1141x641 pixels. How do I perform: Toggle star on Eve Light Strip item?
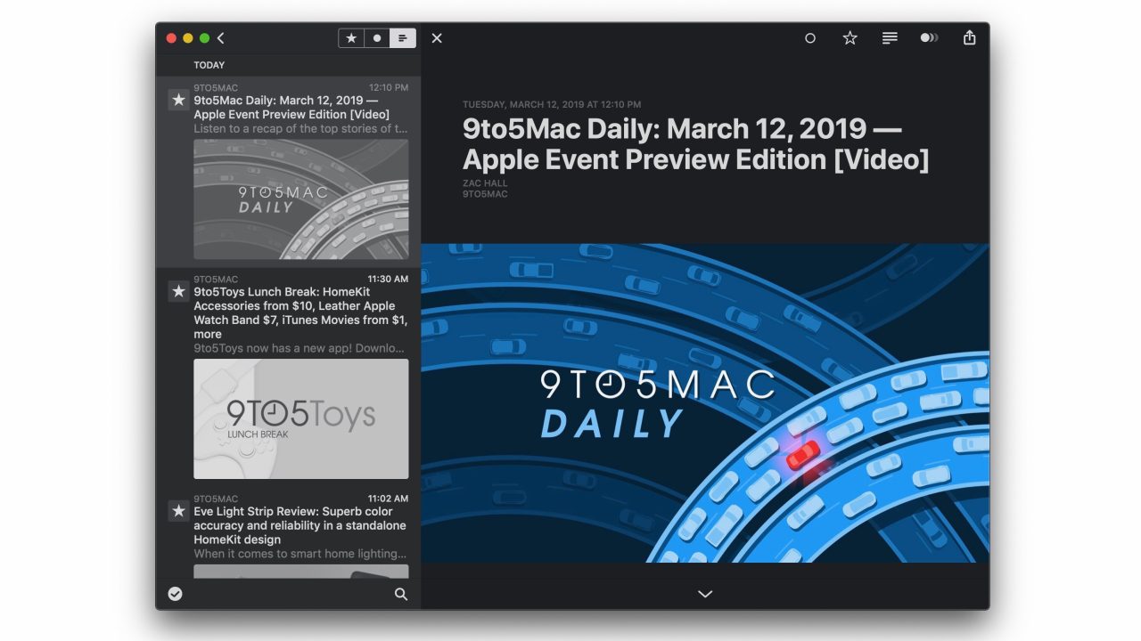[x=178, y=511]
